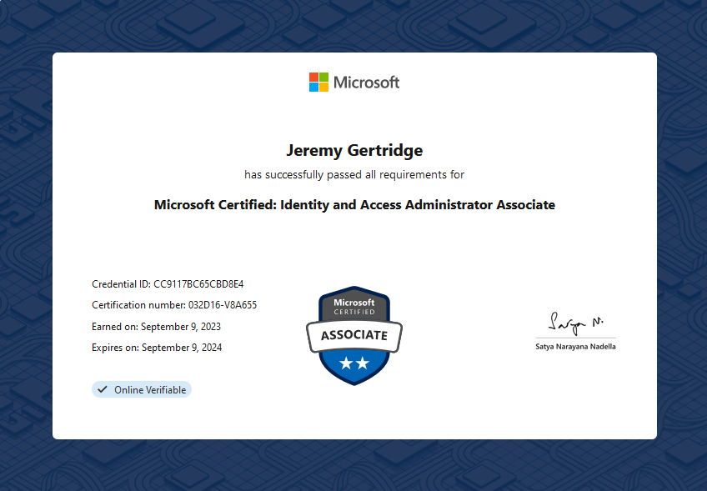Click the Online Verifiable badge
The width and height of the screenshot is (707, 491).
[142, 389]
